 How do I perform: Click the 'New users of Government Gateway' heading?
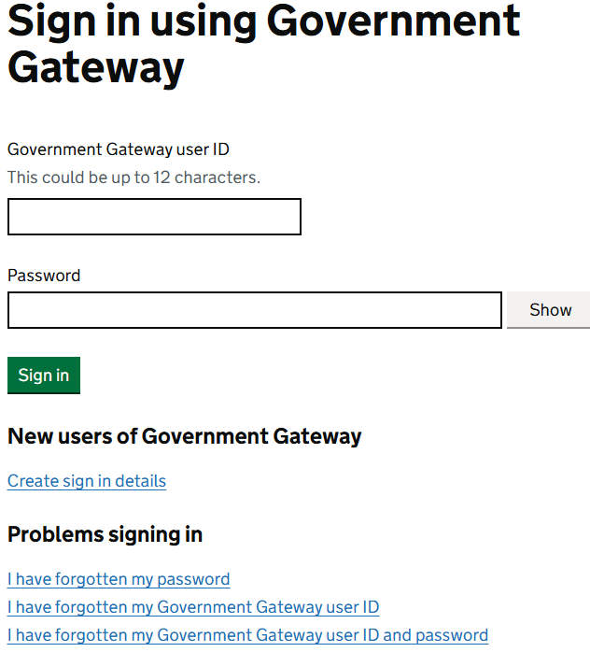(184, 436)
